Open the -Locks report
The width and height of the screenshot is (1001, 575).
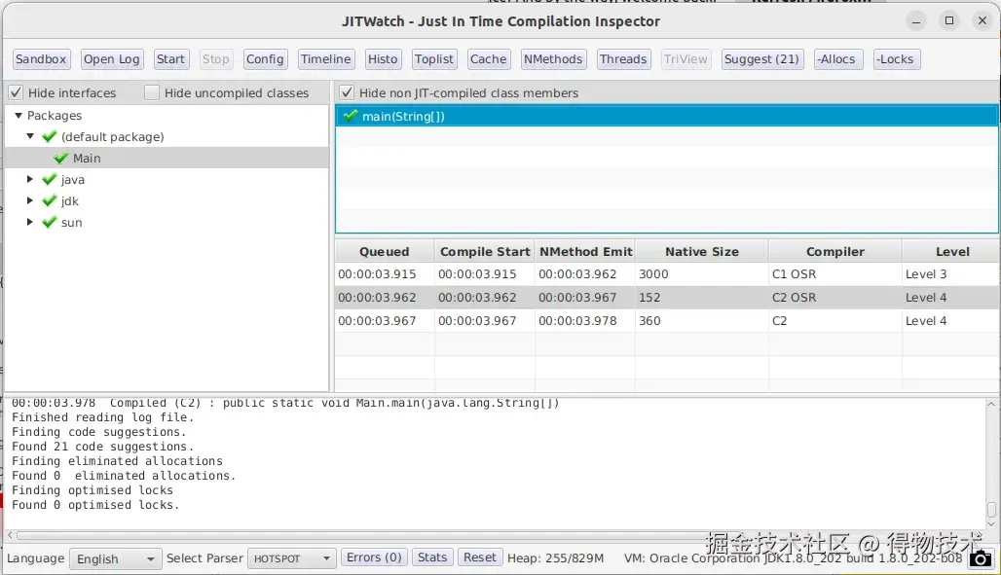896,59
